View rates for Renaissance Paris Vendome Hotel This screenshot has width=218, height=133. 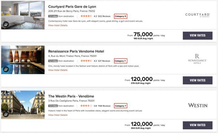point(198,80)
